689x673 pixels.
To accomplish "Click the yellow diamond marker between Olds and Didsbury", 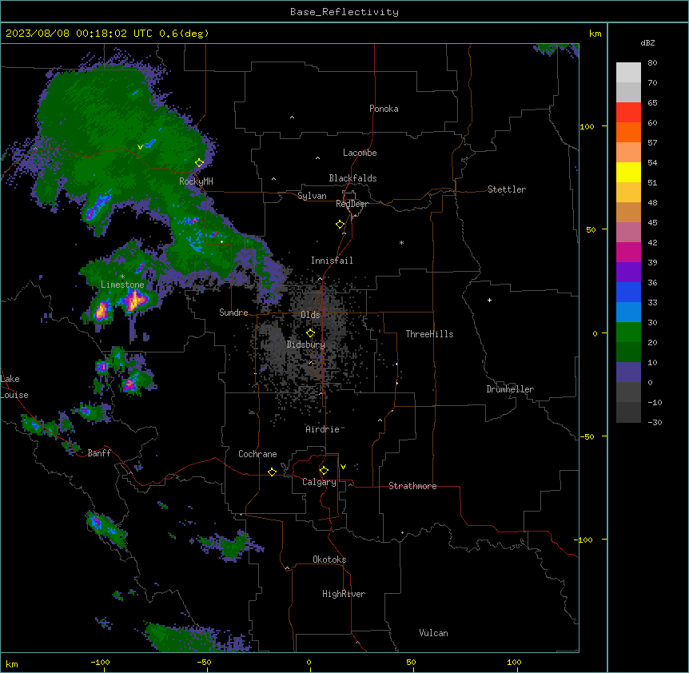I will tap(310, 333).
